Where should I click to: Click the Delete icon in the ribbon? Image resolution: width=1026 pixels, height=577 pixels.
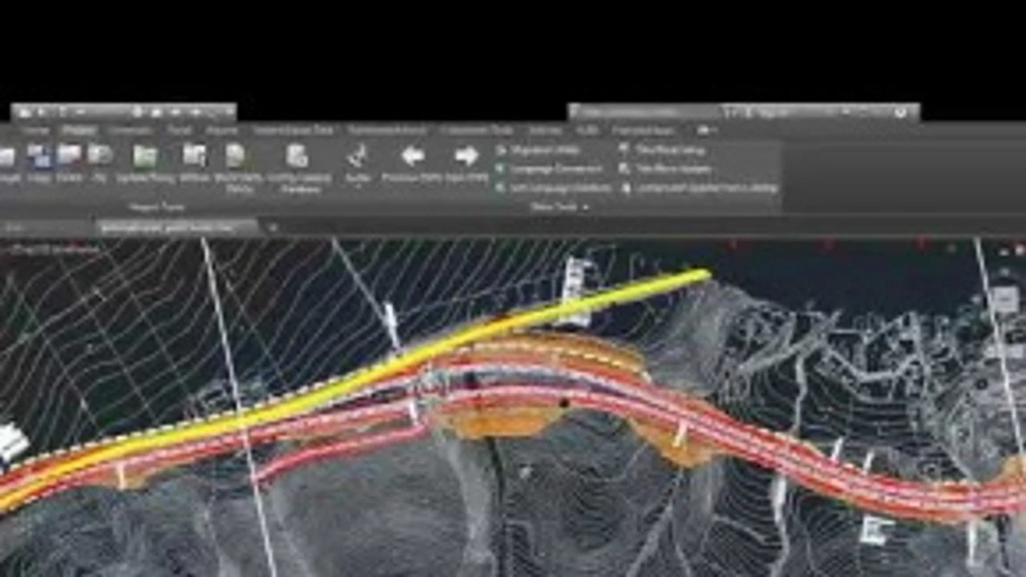click(69, 155)
